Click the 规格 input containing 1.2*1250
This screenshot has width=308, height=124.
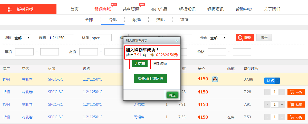point(61,38)
